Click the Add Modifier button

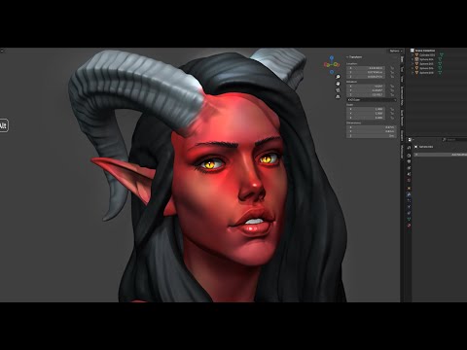click(x=441, y=155)
